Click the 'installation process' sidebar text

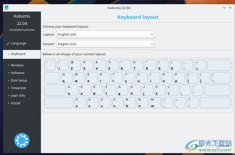tap(22, 30)
